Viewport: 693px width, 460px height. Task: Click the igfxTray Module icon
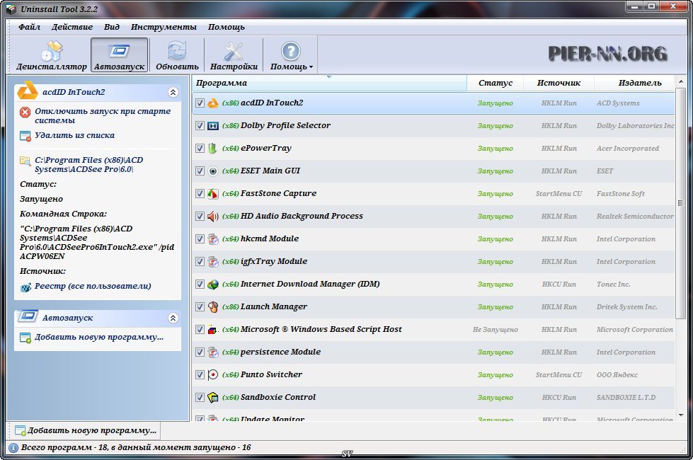tap(213, 262)
